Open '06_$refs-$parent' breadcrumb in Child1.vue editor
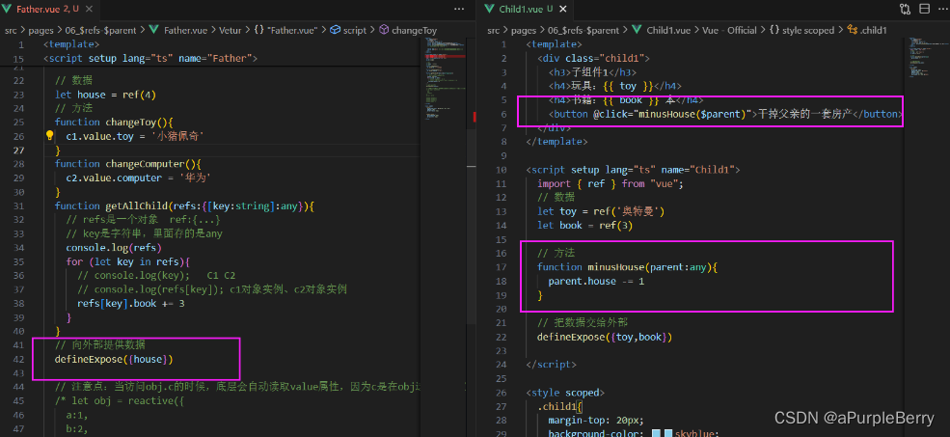 coord(583,30)
